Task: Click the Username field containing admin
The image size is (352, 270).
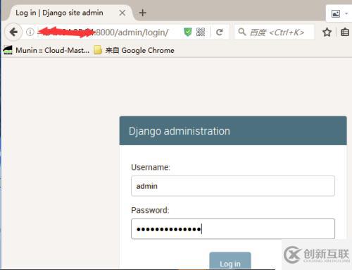Action: point(233,186)
